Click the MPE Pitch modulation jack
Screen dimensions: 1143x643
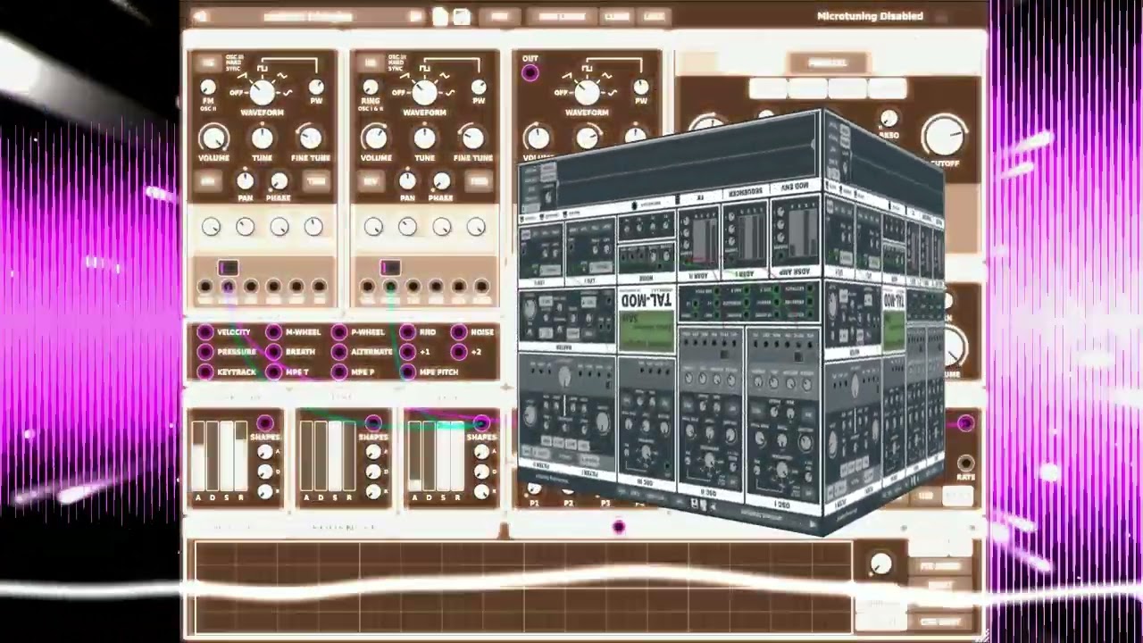point(407,372)
